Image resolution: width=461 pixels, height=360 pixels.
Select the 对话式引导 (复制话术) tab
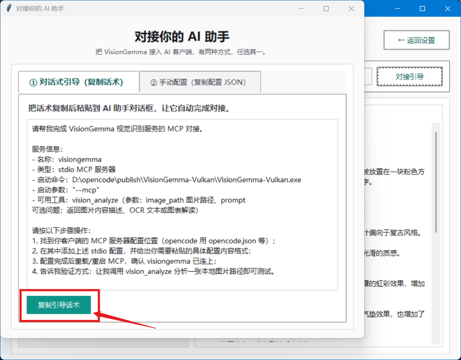78,82
